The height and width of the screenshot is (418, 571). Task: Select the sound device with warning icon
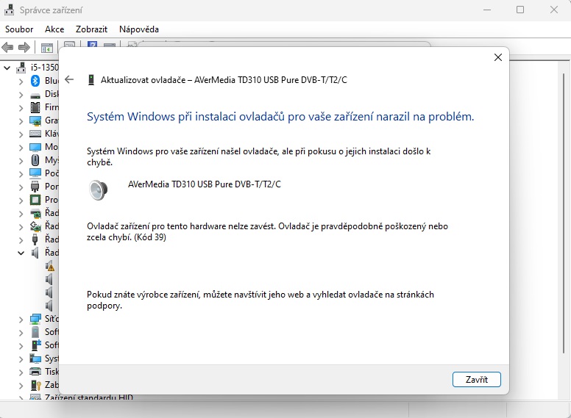50,266
